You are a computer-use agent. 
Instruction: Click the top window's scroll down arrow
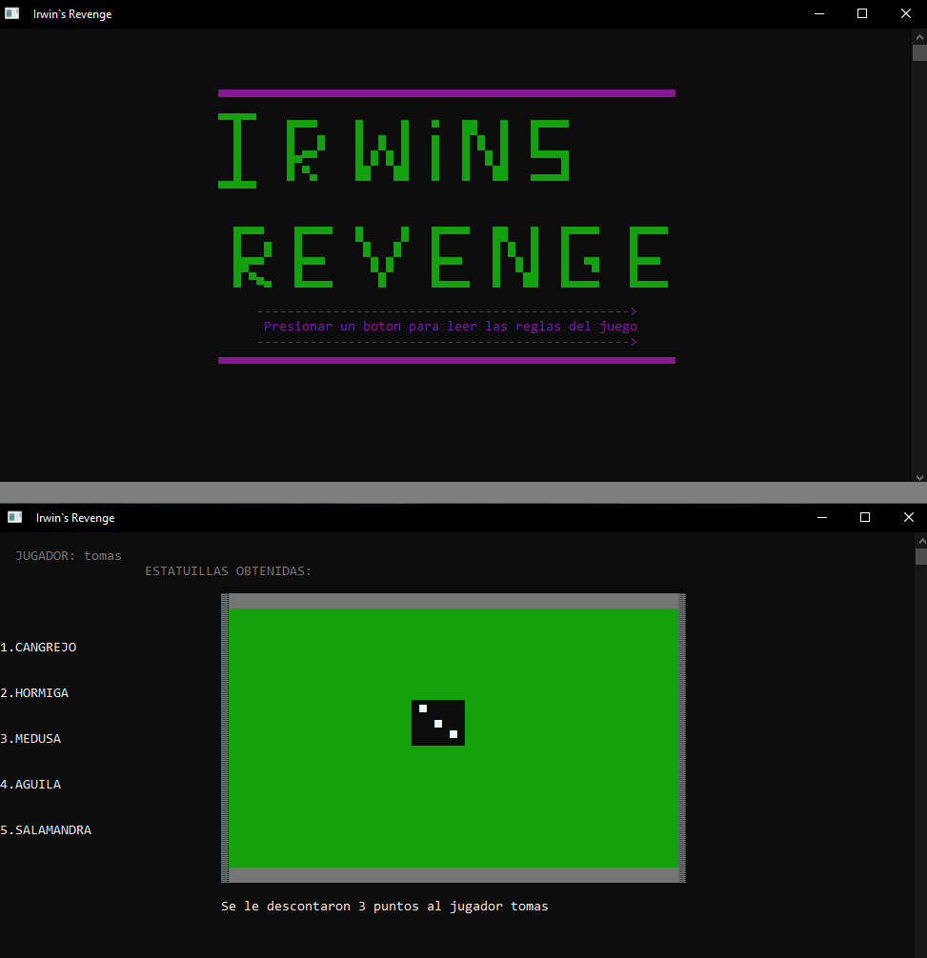coord(919,477)
